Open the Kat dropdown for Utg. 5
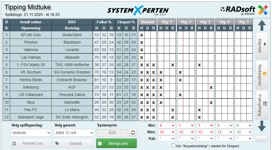 244,138
